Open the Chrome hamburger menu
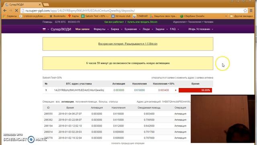257x145 pixels. pyautogui.click(x=251, y=10)
